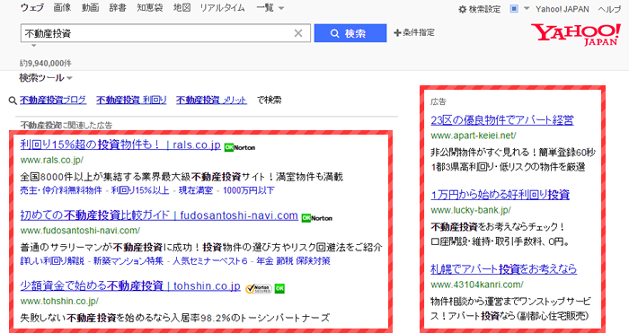Open sitelink 利回り15%以上

(x=140, y=190)
